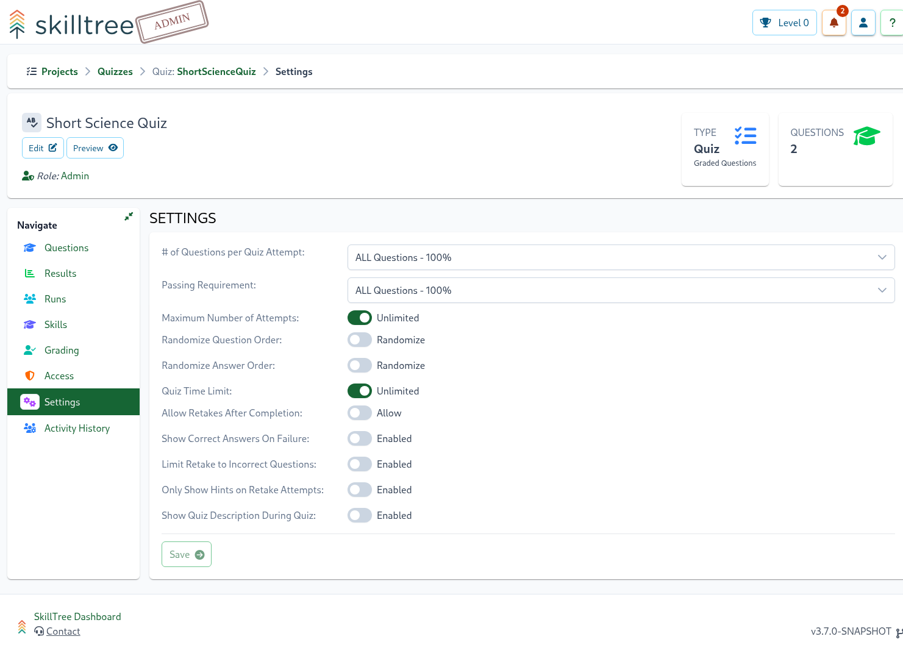Select Settings in sidebar
This screenshot has height=653, width=903.
(x=73, y=402)
